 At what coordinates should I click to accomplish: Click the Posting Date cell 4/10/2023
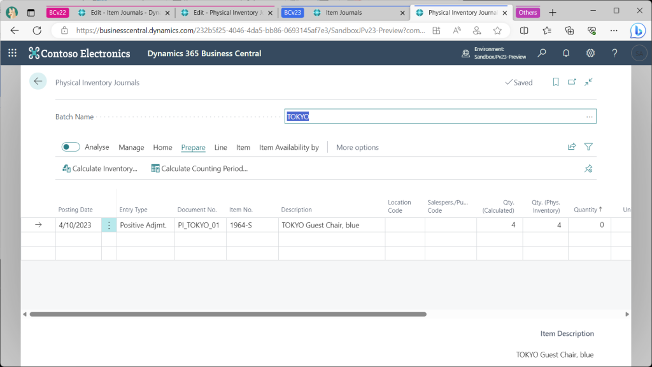pyautogui.click(x=78, y=225)
